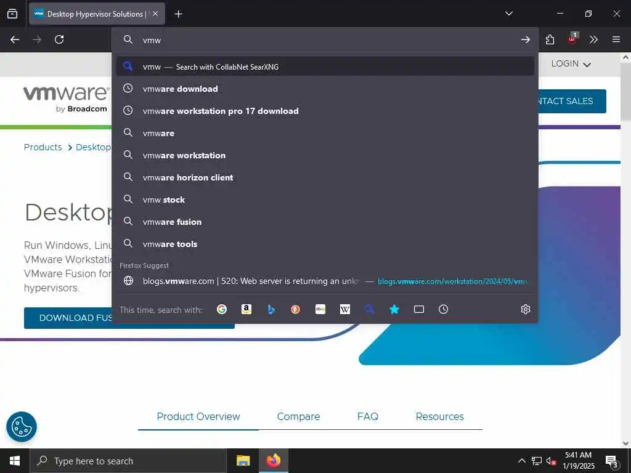The image size is (631, 473).
Task: Click the network tray icon
Action: point(537,461)
